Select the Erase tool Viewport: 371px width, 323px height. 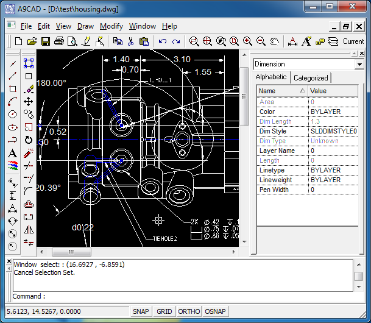point(29,89)
